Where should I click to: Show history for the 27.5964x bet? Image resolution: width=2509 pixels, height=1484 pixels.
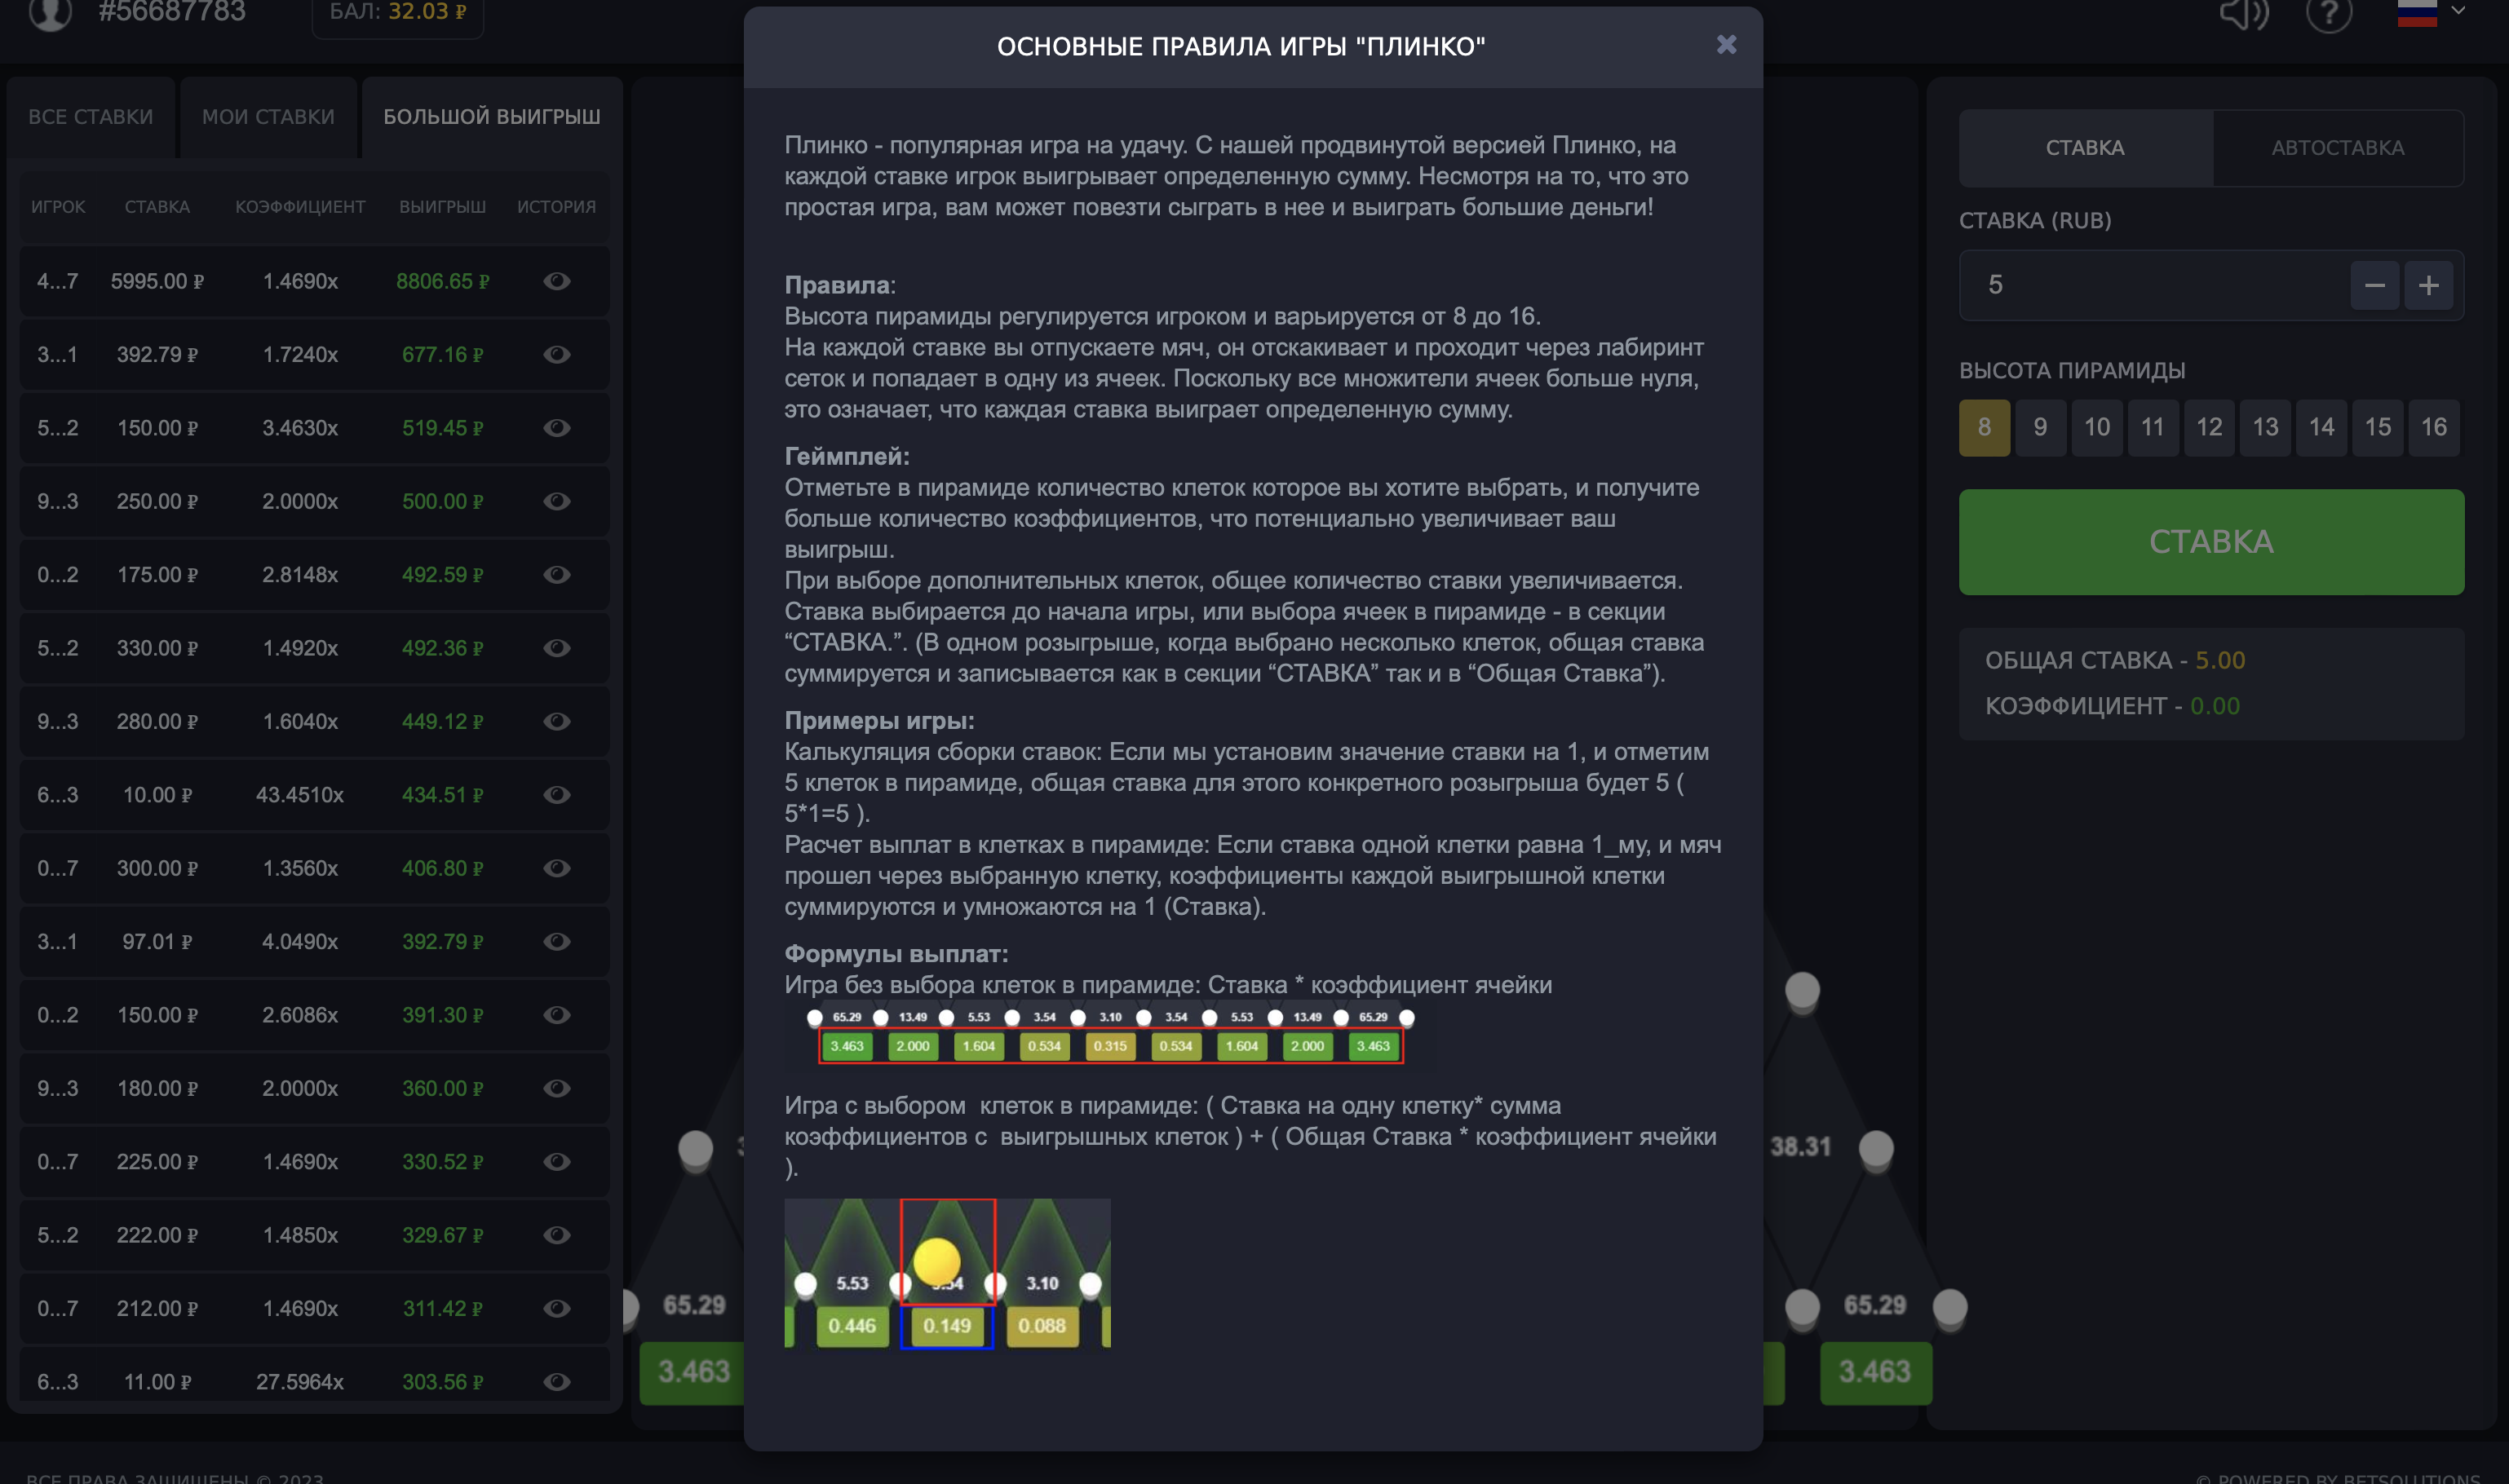[x=556, y=1381]
